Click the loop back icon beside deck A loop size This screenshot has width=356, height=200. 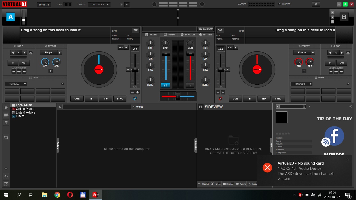[x=31, y=53]
